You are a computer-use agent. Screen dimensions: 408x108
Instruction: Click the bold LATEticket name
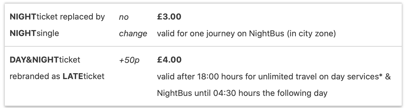[x=83, y=77]
